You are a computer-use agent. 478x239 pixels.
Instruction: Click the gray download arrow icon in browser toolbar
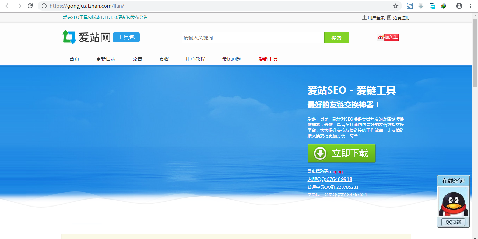coord(421,6)
